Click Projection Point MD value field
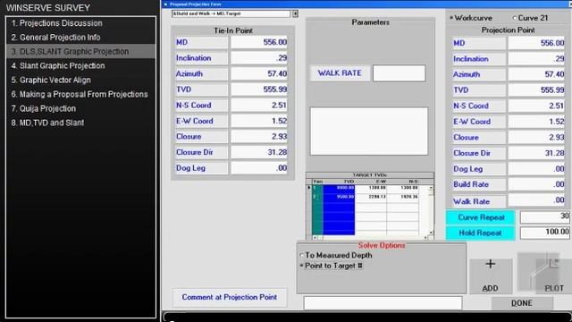Image resolution: width=572 pixels, height=322 pixels. pyautogui.click(x=536, y=43)
